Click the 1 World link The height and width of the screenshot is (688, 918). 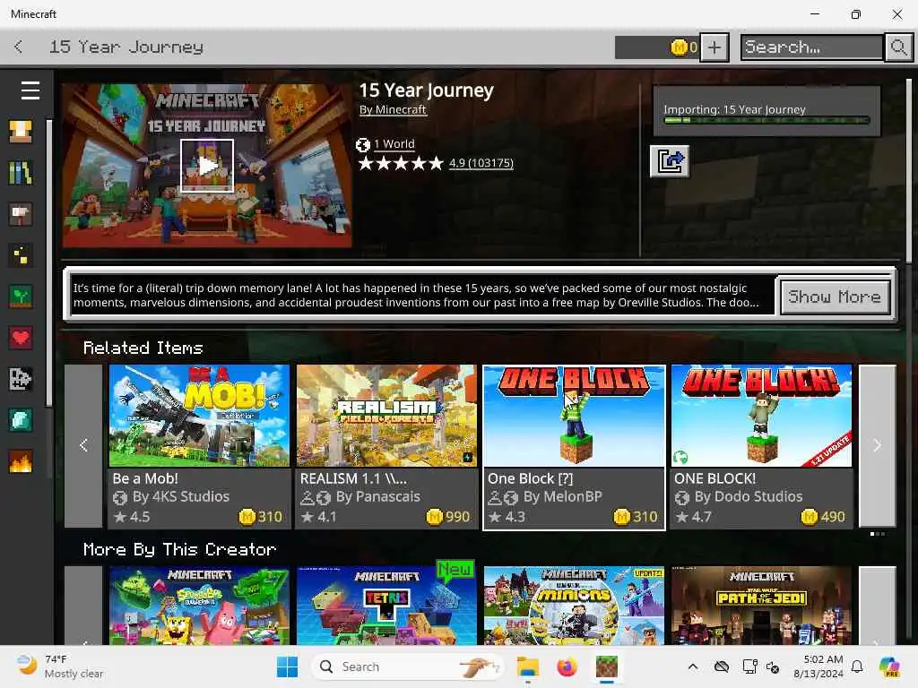tap(394, 144)
